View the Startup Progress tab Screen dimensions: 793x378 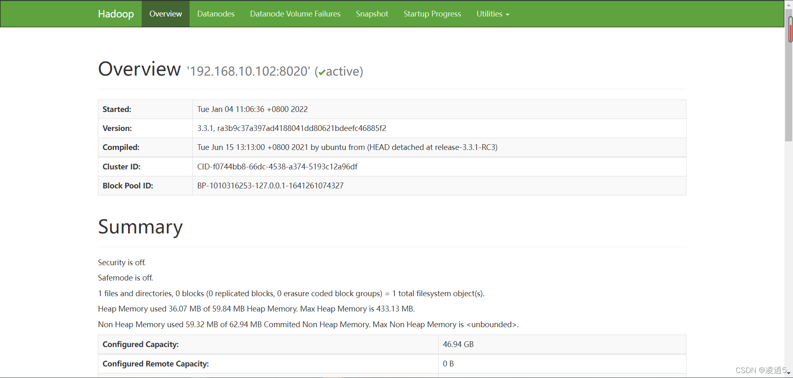(432, 14)
